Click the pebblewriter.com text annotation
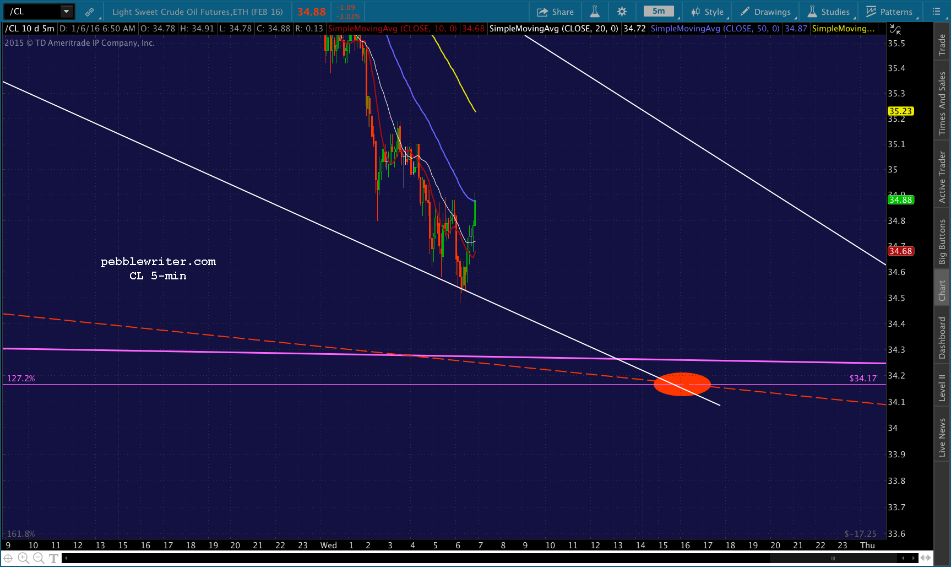This screenshot has width=951, height=567. click(x=159, y=262)
